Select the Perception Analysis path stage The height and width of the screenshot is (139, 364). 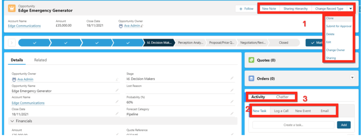tap(191, 43)
